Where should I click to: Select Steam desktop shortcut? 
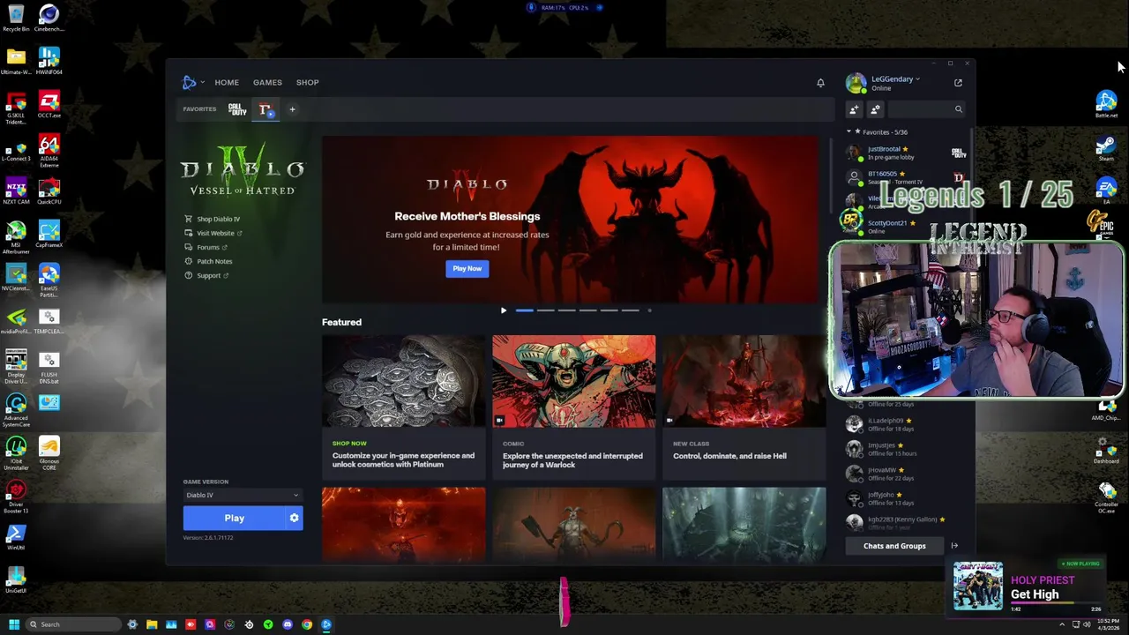pyautogui.click(x=1106, y=148)
